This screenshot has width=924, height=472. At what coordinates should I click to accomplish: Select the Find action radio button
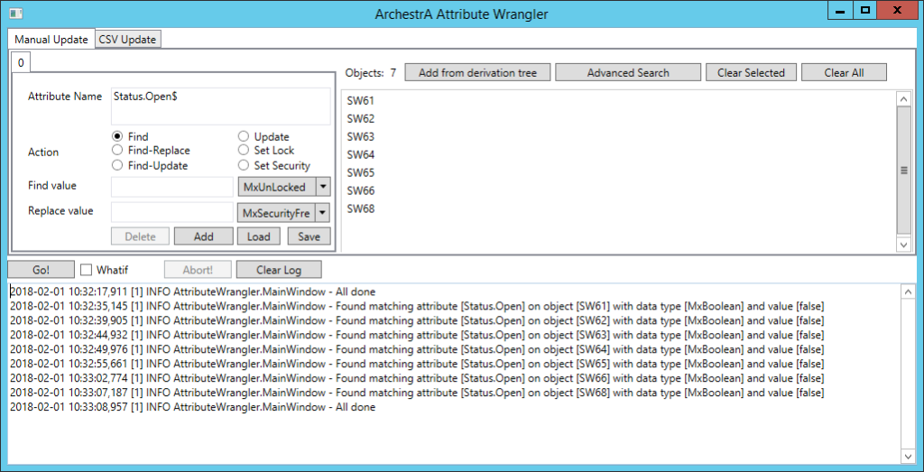point(116,136)
